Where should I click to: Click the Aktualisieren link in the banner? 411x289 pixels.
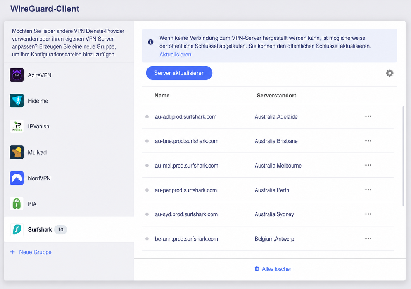(175, 55)
